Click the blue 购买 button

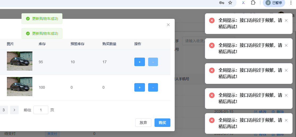click(x=162, y=123)
